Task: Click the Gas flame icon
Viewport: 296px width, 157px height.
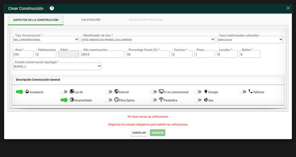Action: click(x=206, y=100)
